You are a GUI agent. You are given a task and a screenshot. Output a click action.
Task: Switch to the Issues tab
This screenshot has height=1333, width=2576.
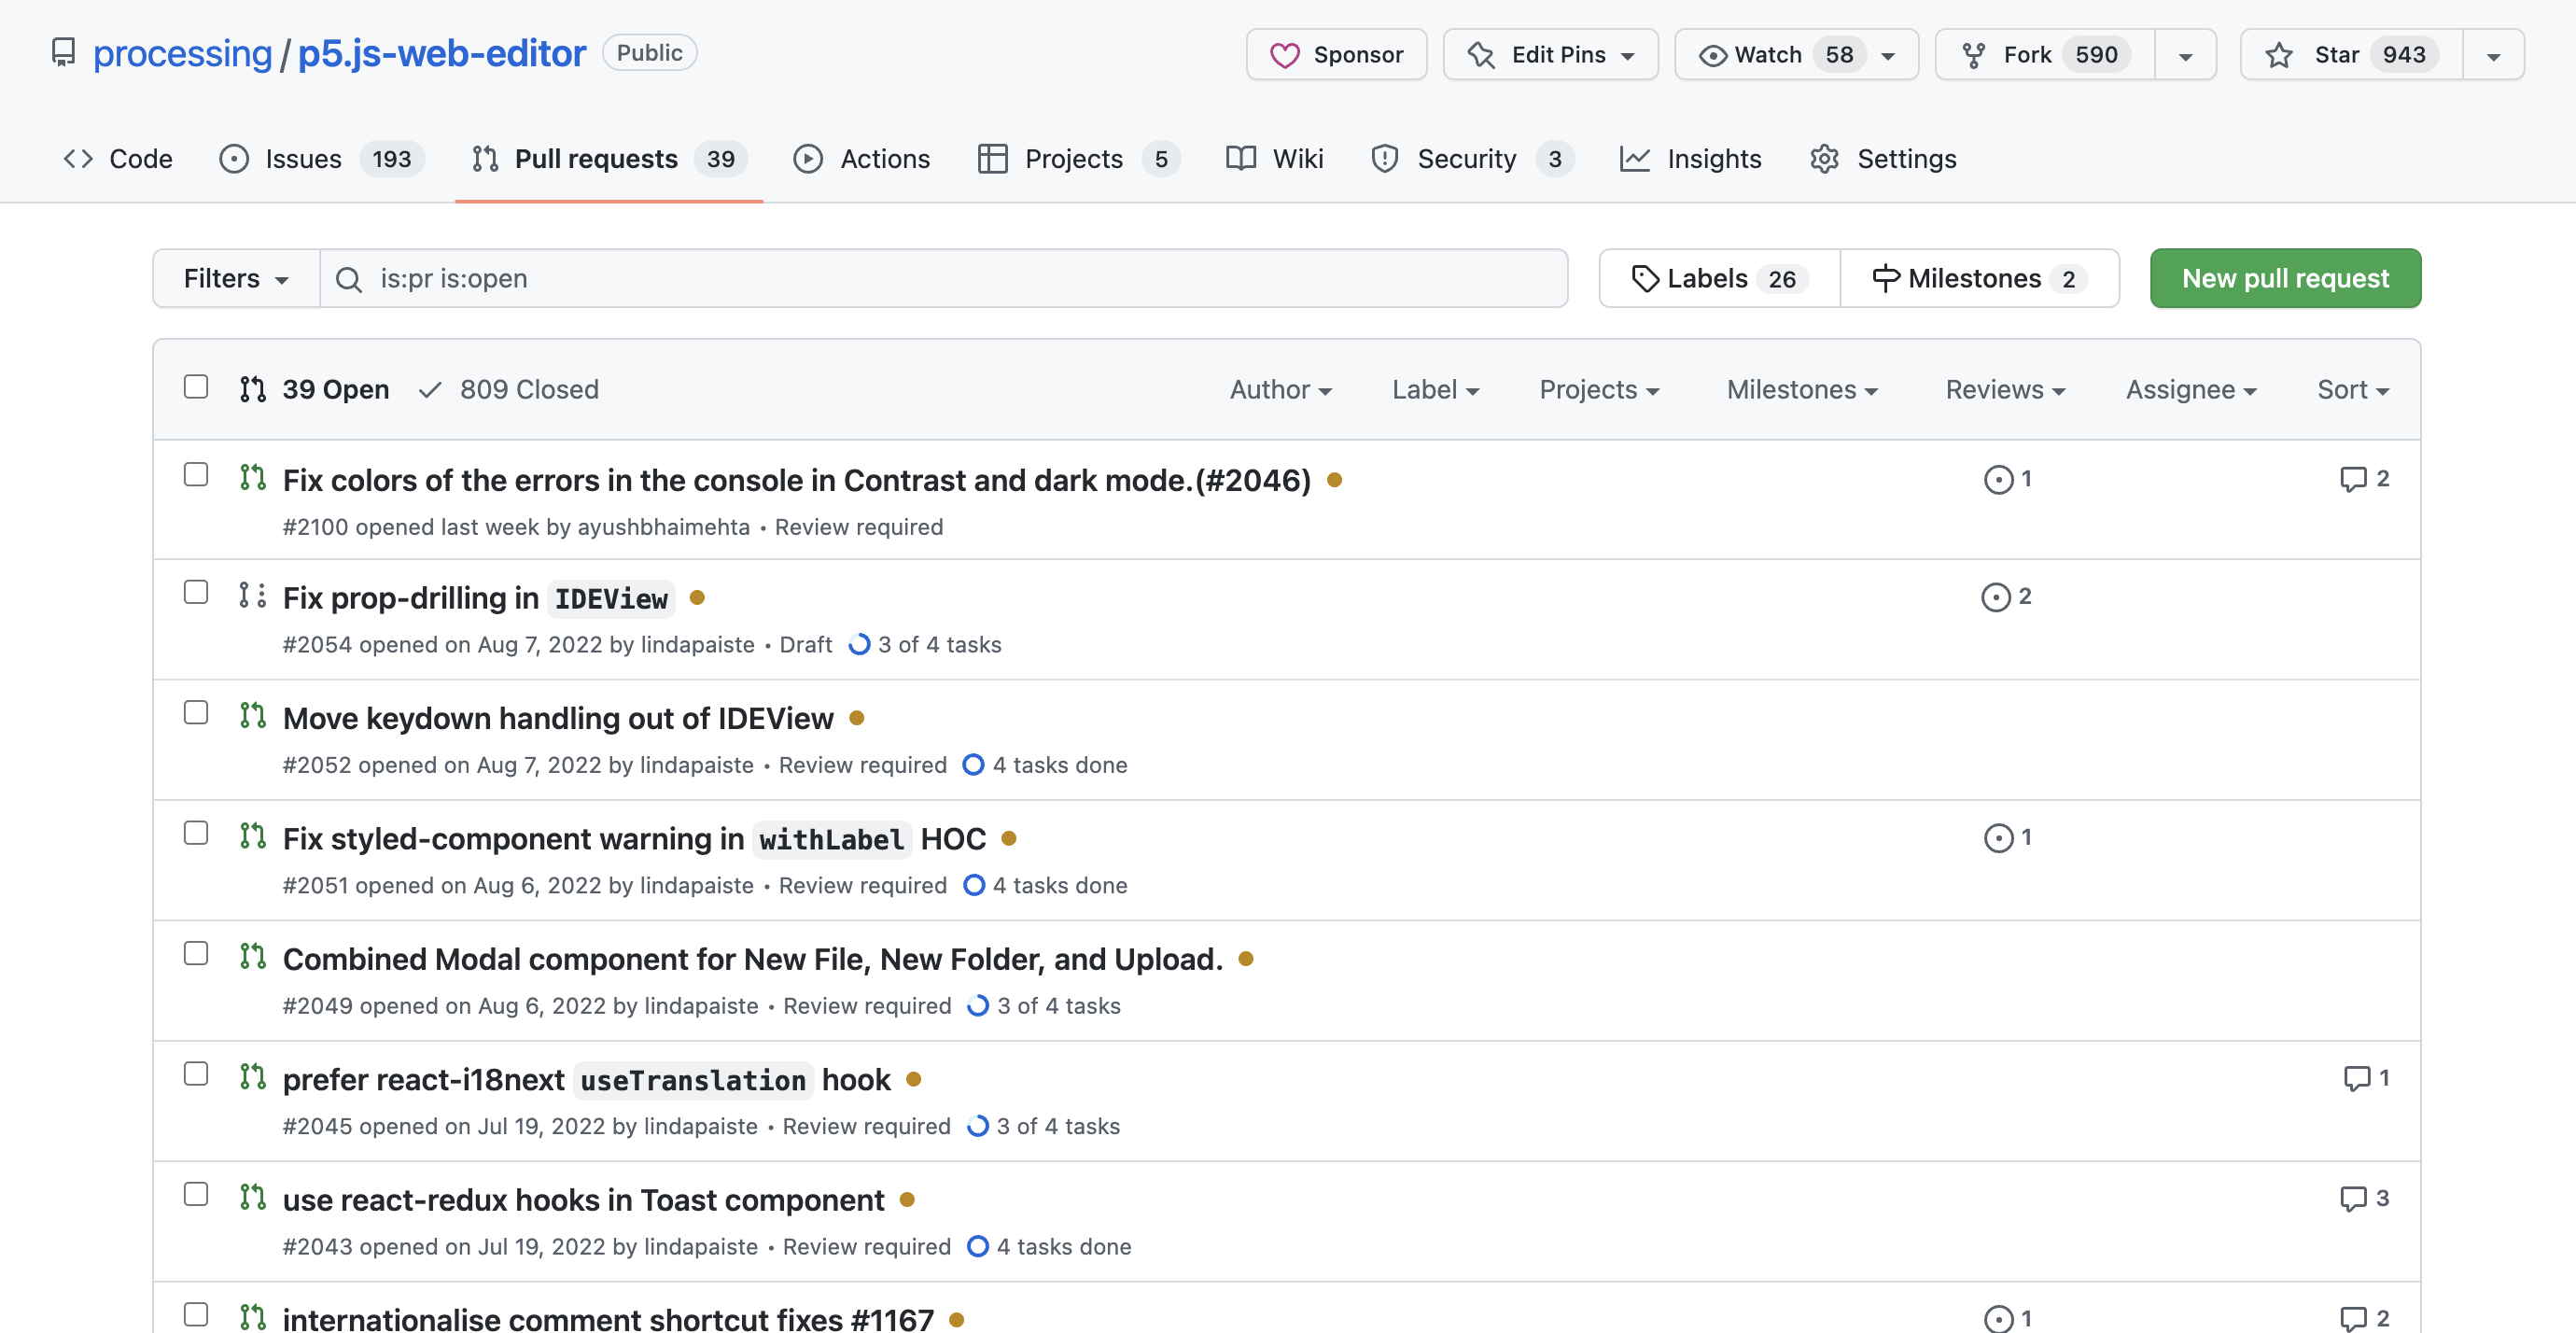321,159
